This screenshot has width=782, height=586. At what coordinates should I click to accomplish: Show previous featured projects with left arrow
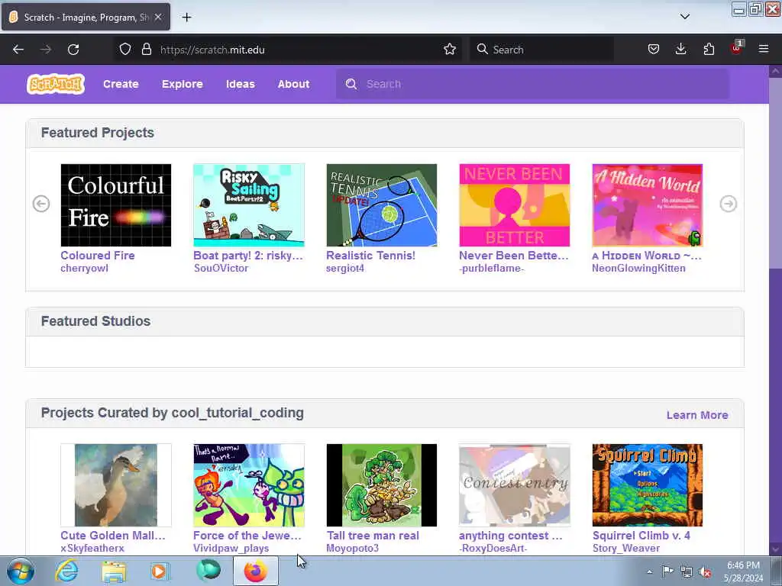[41, 204]
